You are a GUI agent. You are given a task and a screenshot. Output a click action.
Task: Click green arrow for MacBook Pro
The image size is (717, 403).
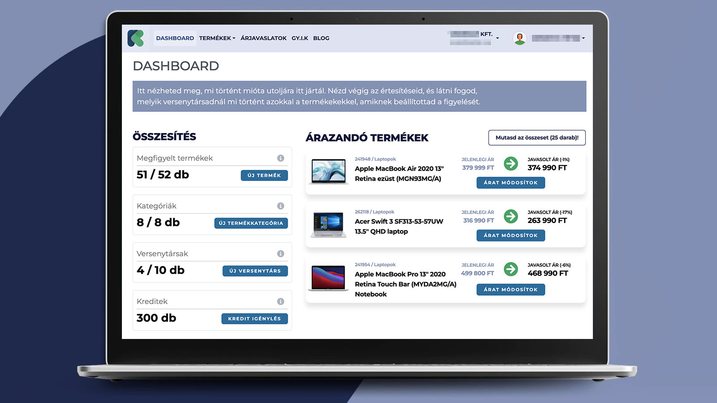[511, 269]
